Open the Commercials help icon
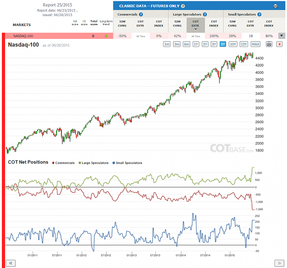Viewport: 287px width, 268px height. (x=141, y=14)
